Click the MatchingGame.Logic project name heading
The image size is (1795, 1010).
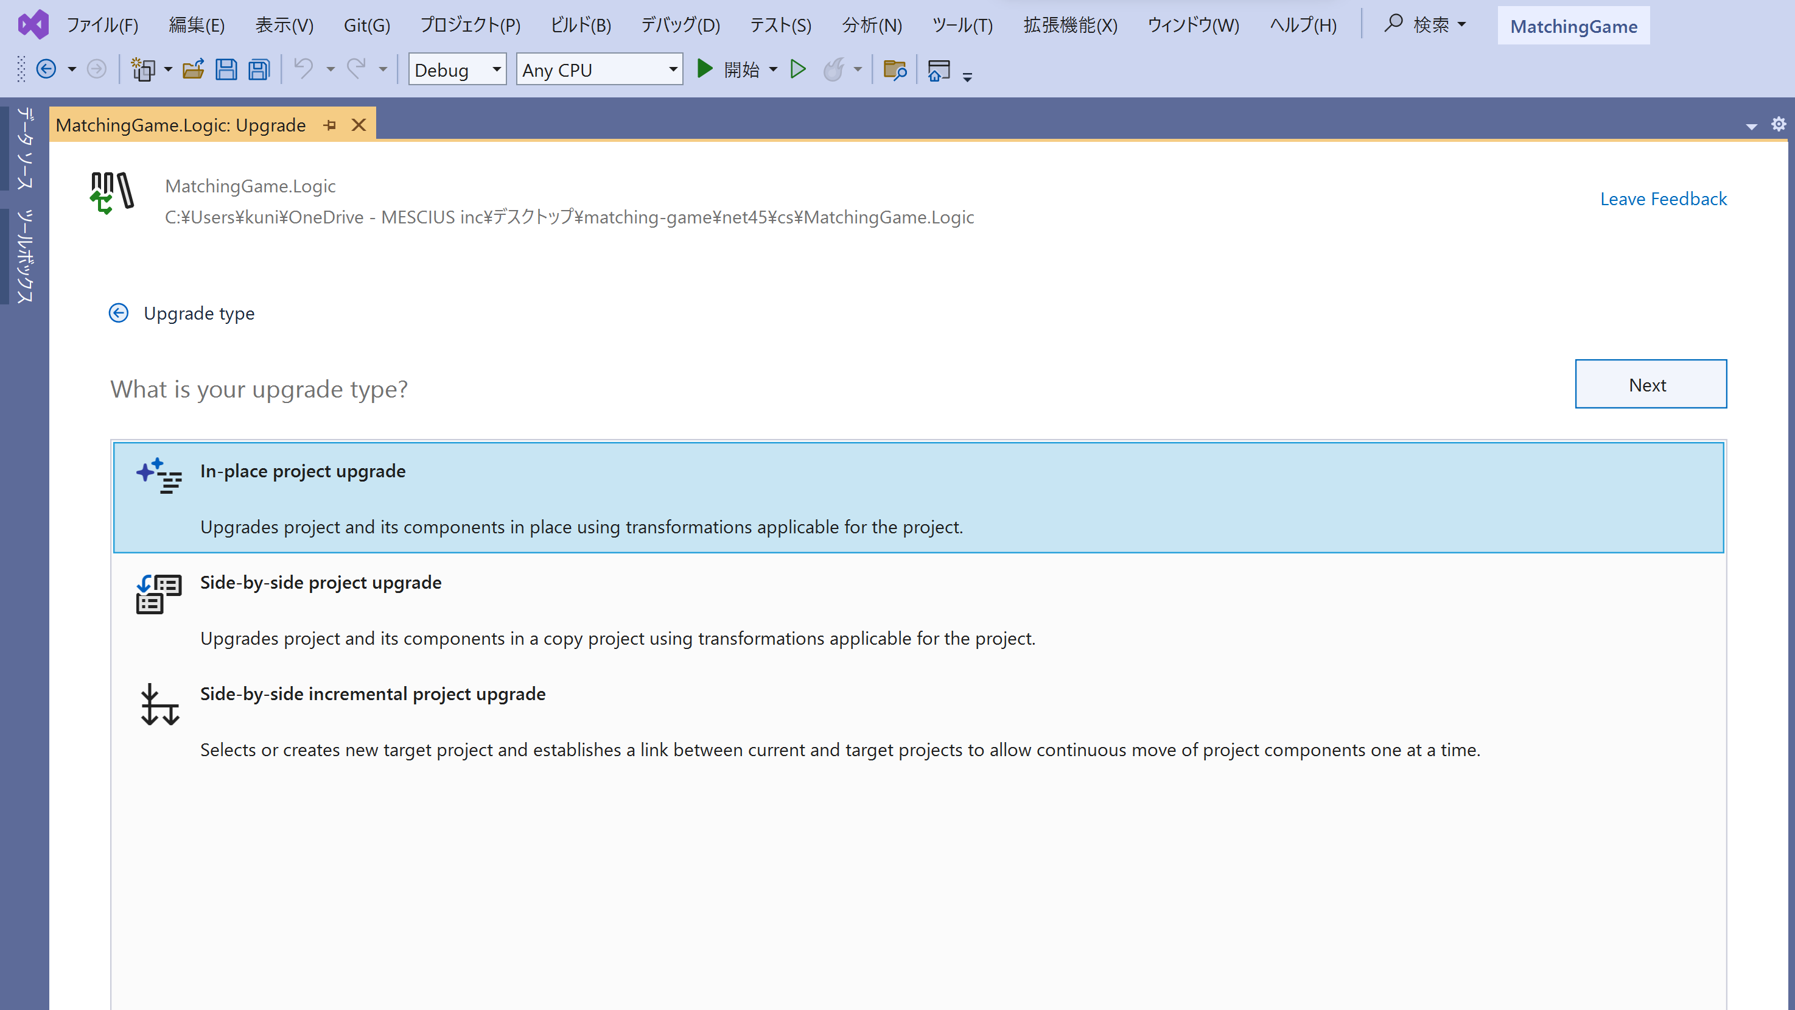(x=250, y=186)
